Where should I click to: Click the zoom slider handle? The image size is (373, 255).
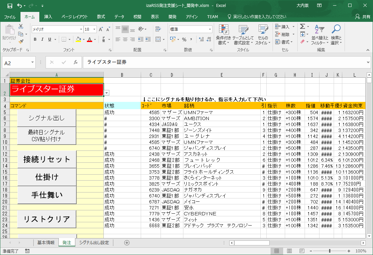point(329,251)
